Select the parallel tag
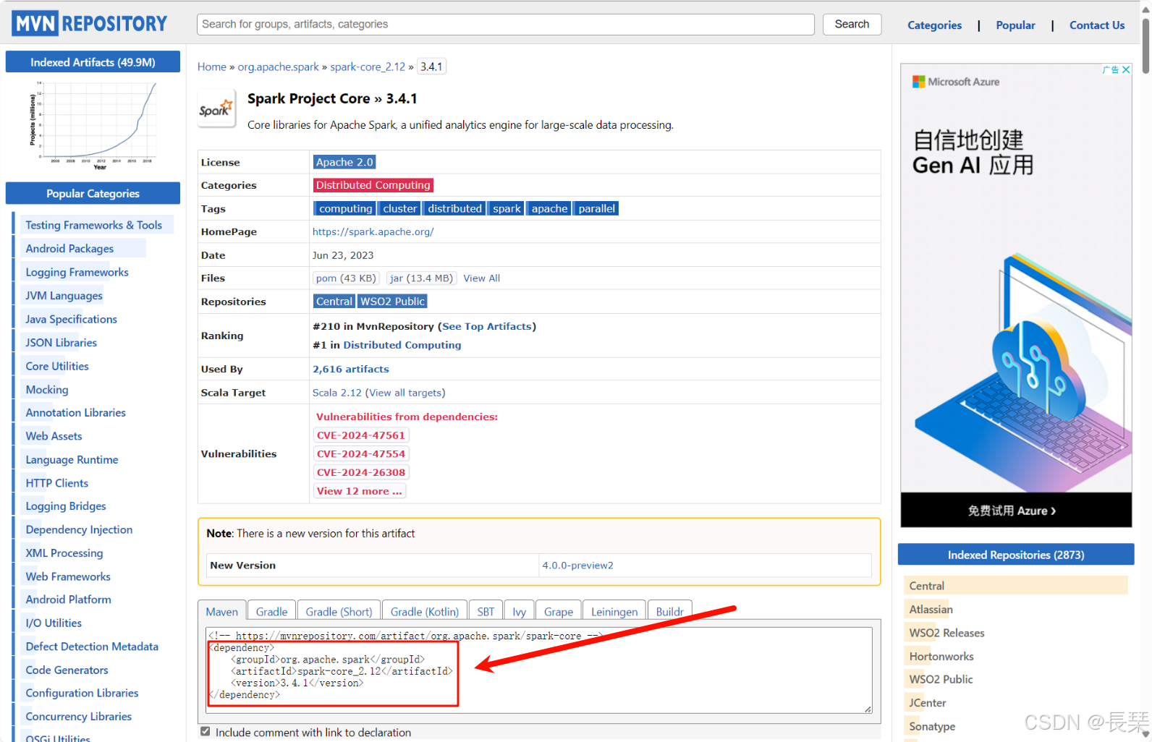 [x=596, y=208]
